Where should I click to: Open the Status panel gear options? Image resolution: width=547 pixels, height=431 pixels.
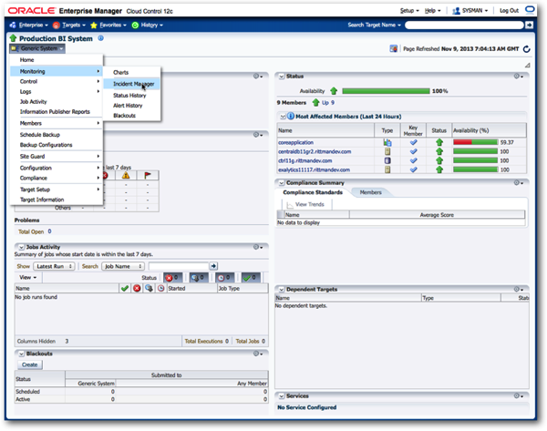(519, 76)
